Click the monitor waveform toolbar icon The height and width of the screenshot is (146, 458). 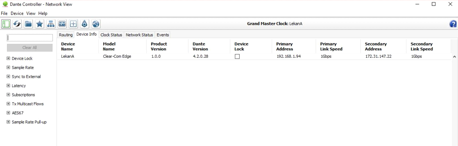pyautogui.click(x=62, y=24)
